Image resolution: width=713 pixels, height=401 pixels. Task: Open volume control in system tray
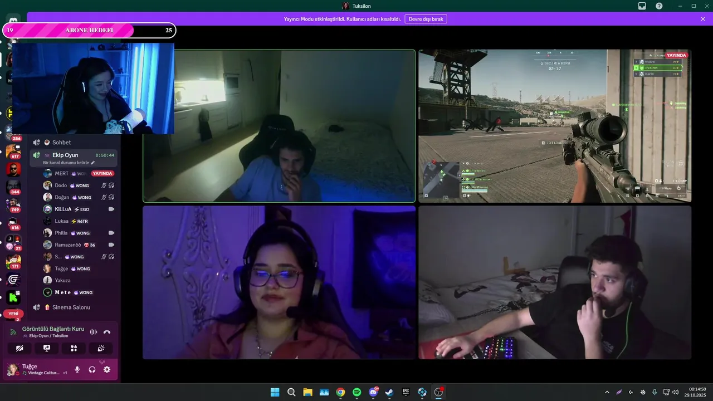point(676,392)
